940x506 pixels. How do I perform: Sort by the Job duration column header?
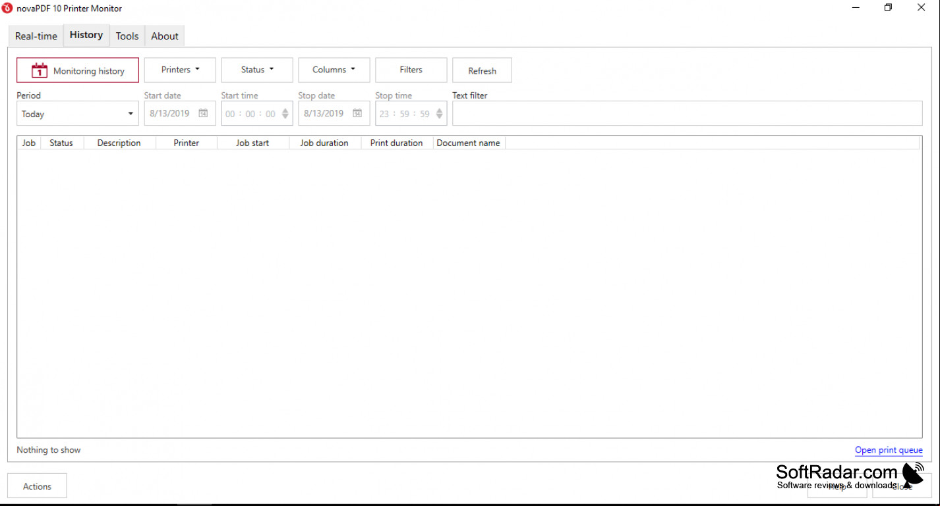(324, 143)
